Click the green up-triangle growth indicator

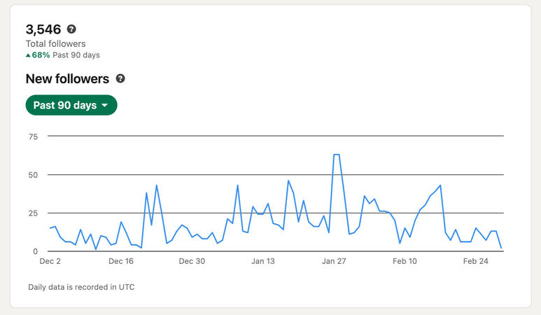[28, 55]
